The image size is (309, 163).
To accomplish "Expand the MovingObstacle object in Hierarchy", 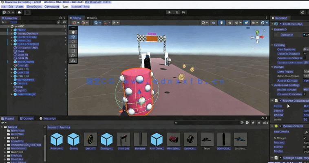I will (12, 33).
